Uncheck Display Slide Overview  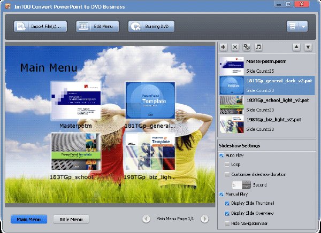227,213
